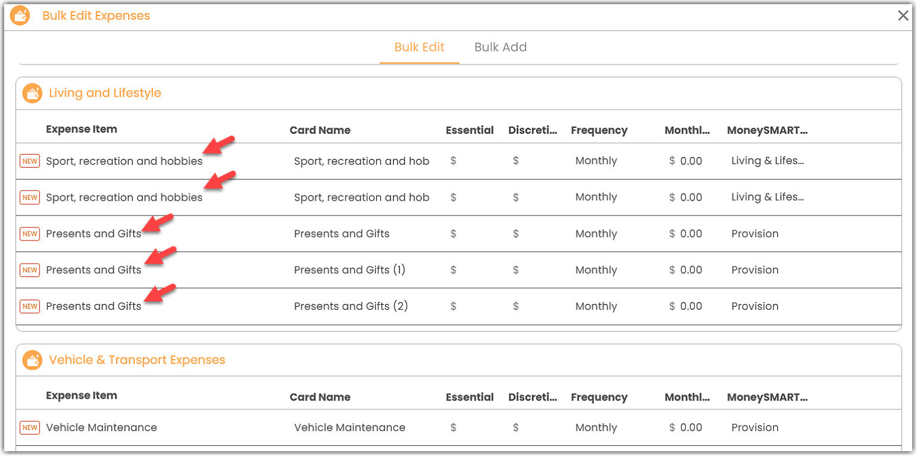
Task: Open the Frequency dropdown for Vehicle Maintenance
Action: pos(596,427)
